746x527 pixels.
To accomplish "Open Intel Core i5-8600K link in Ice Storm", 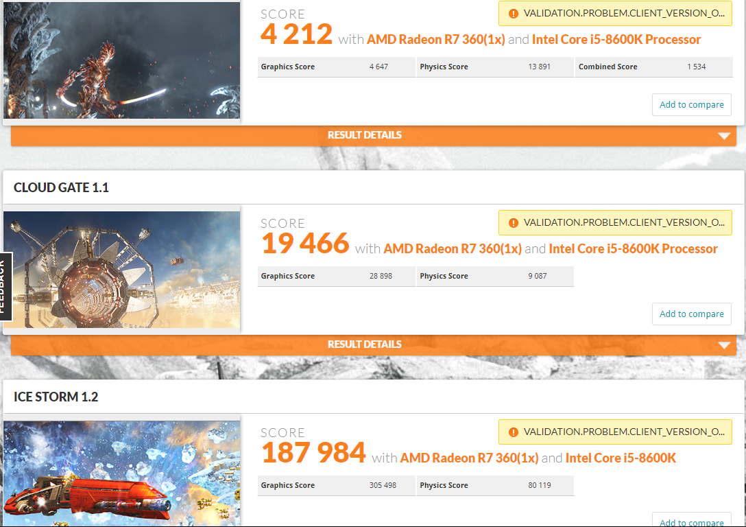I will pos(621,458).
